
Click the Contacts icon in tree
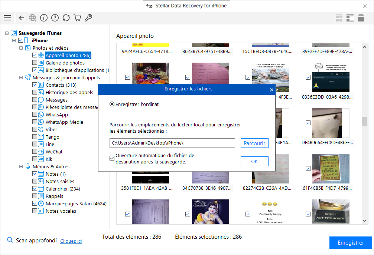41,85
